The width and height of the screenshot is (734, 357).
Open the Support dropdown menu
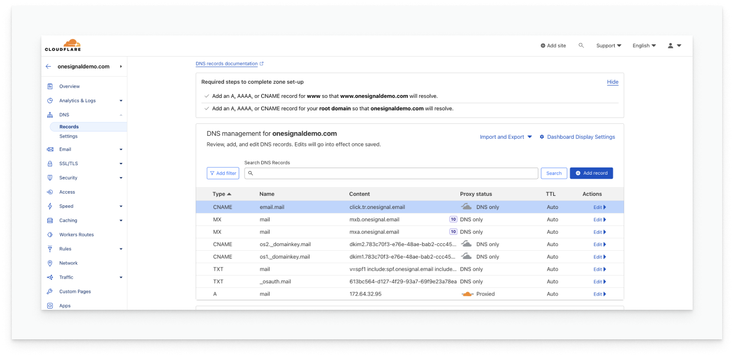pyautogui.click(x=609, y=45)
